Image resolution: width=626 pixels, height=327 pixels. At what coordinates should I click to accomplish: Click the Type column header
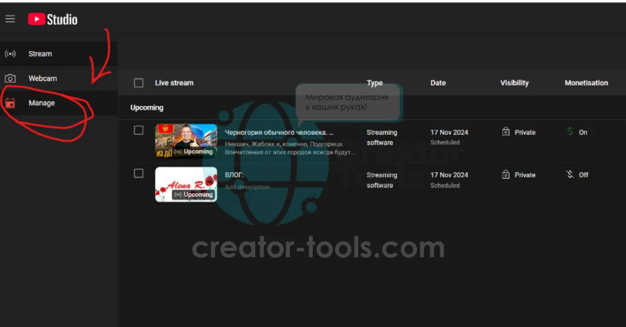coord(375,83)
